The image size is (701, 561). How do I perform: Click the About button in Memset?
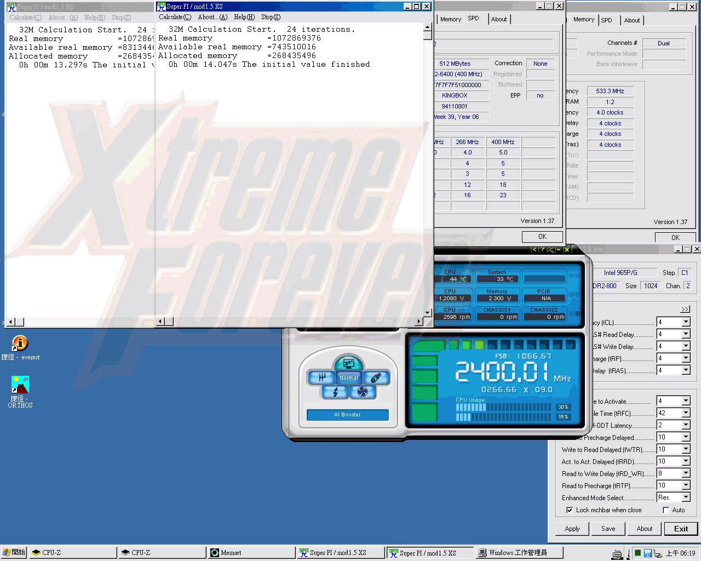click(645, 529)
